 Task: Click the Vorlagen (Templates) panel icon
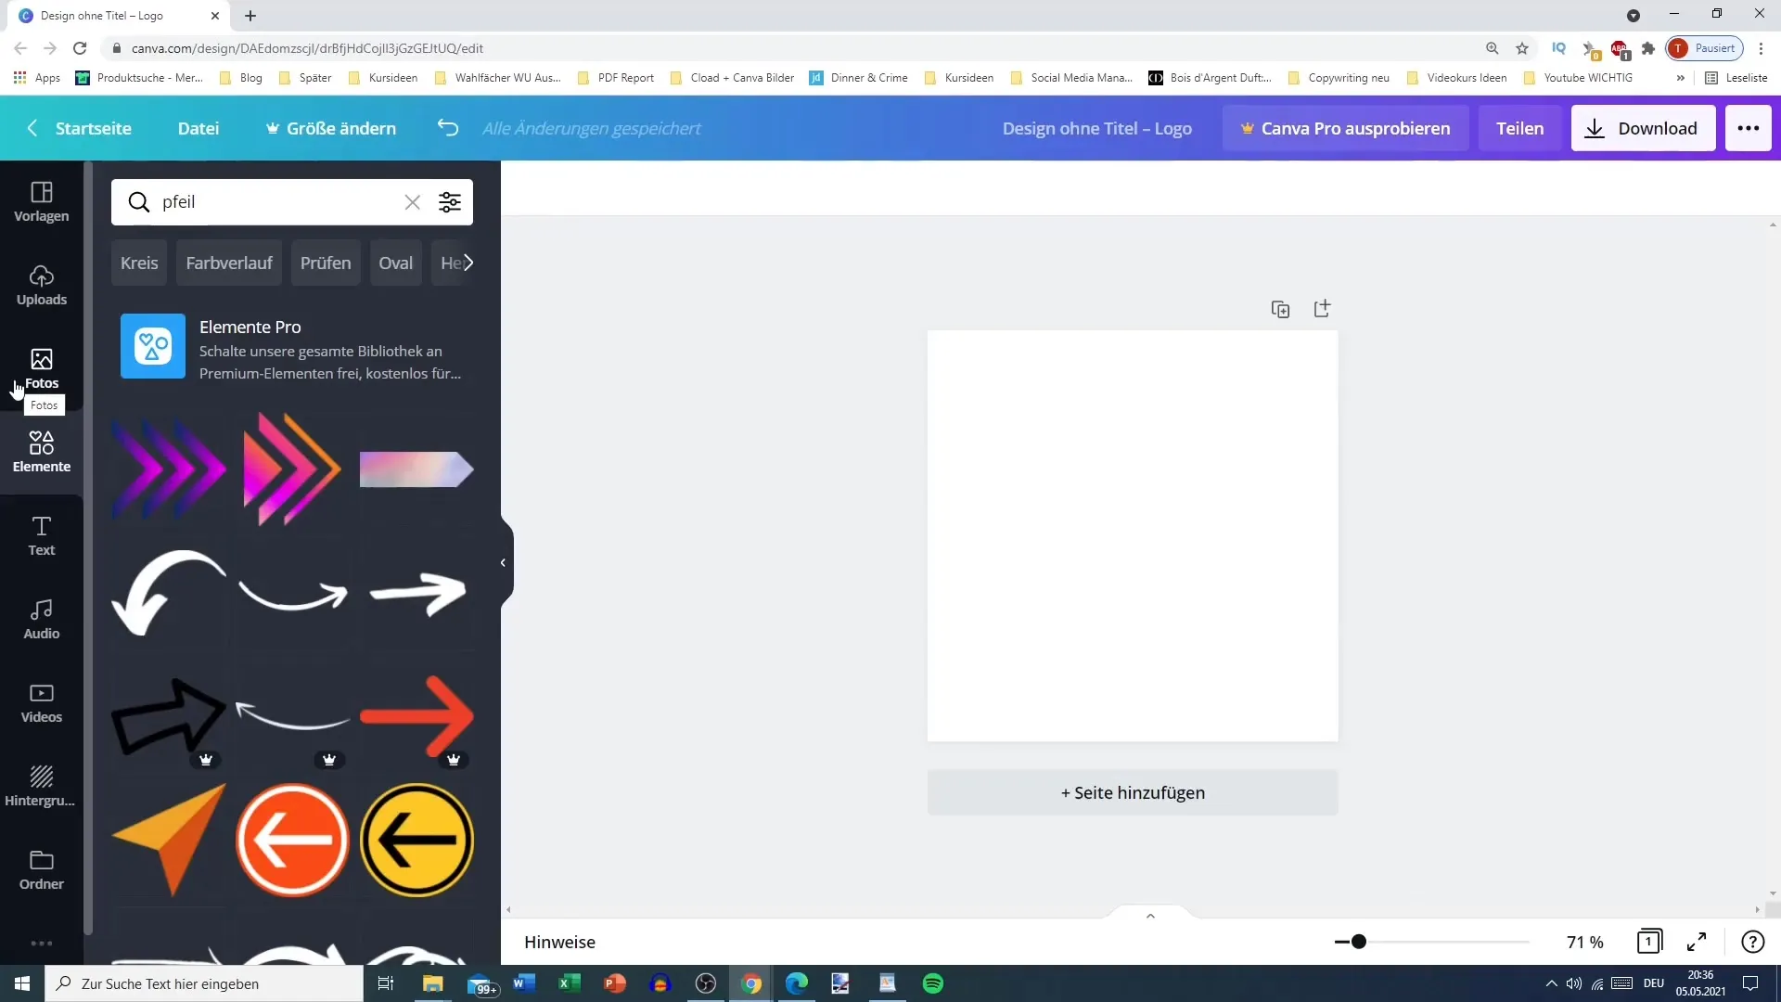[41, 199]
